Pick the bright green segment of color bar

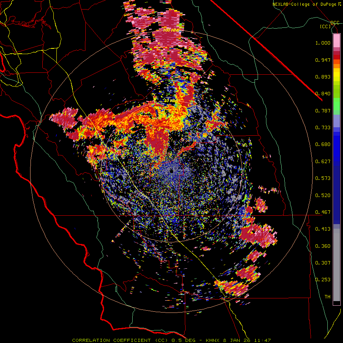(x=337, y=104)
